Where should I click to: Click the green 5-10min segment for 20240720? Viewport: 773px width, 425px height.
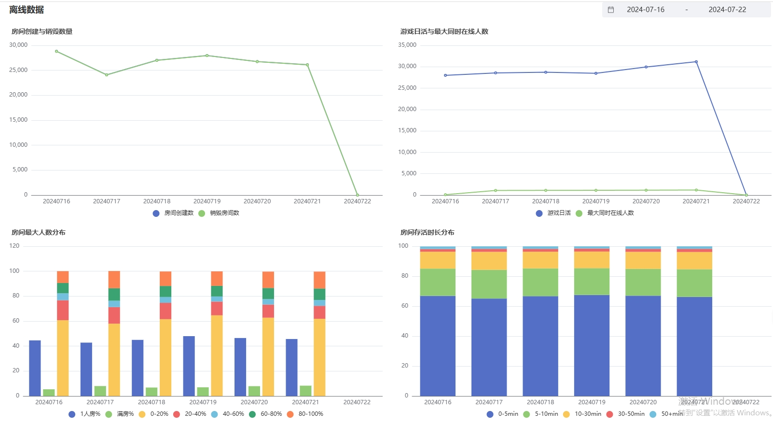click(x=643, y=283)
